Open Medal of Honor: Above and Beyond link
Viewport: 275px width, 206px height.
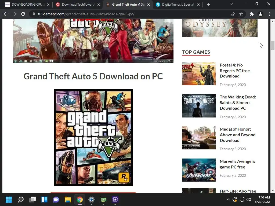237,135
